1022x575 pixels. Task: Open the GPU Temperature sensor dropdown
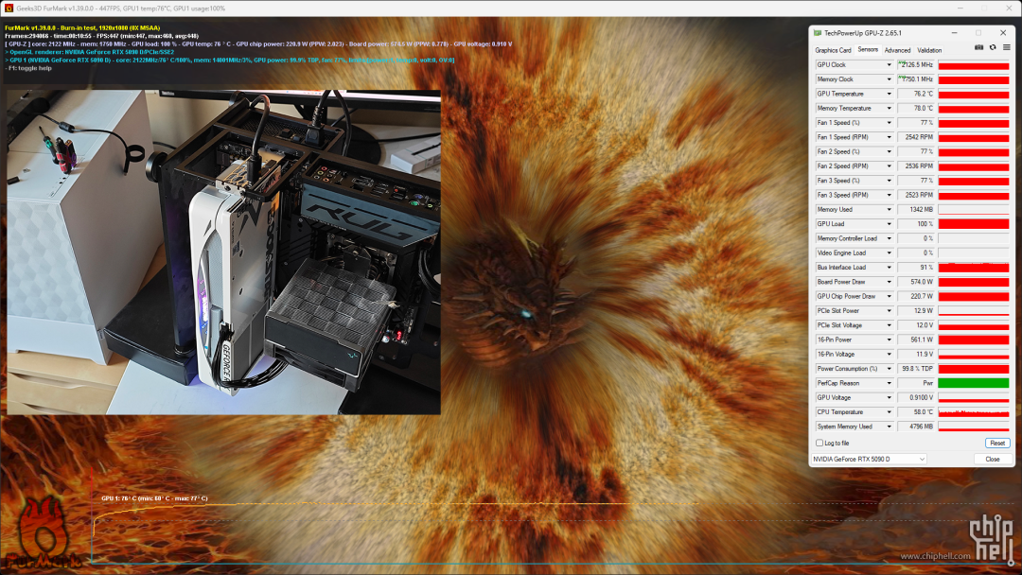(x=889, y=94)
